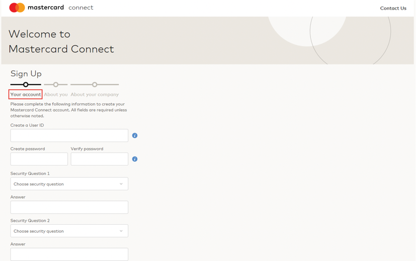The image size is (416, 261).
Task: Click the About your company progress circle
Action: pyautogui.click(x=95, y=85)
